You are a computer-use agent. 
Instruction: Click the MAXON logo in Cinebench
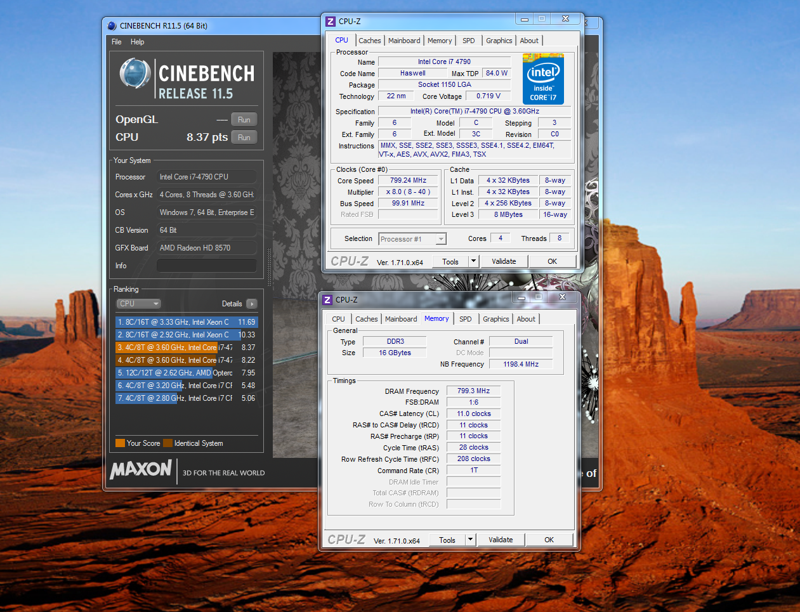point(141,470)
